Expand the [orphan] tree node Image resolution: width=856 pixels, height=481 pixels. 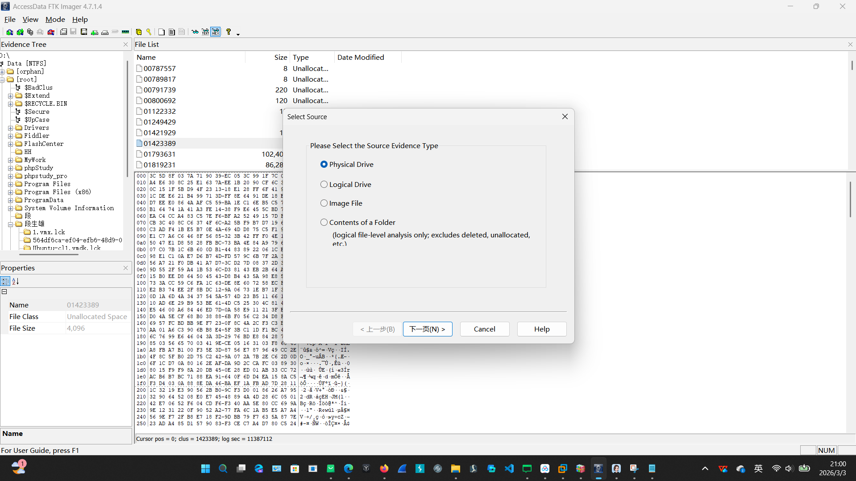coord(3,72)
